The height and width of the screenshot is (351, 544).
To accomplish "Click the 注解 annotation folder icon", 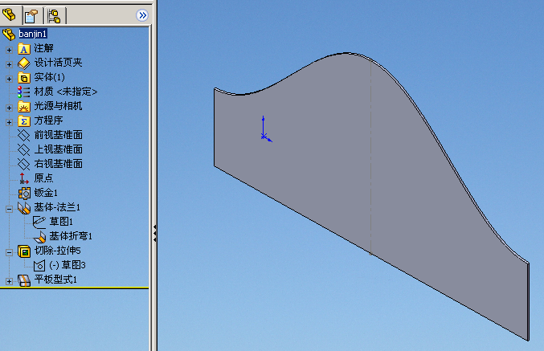I will point(24,48).
